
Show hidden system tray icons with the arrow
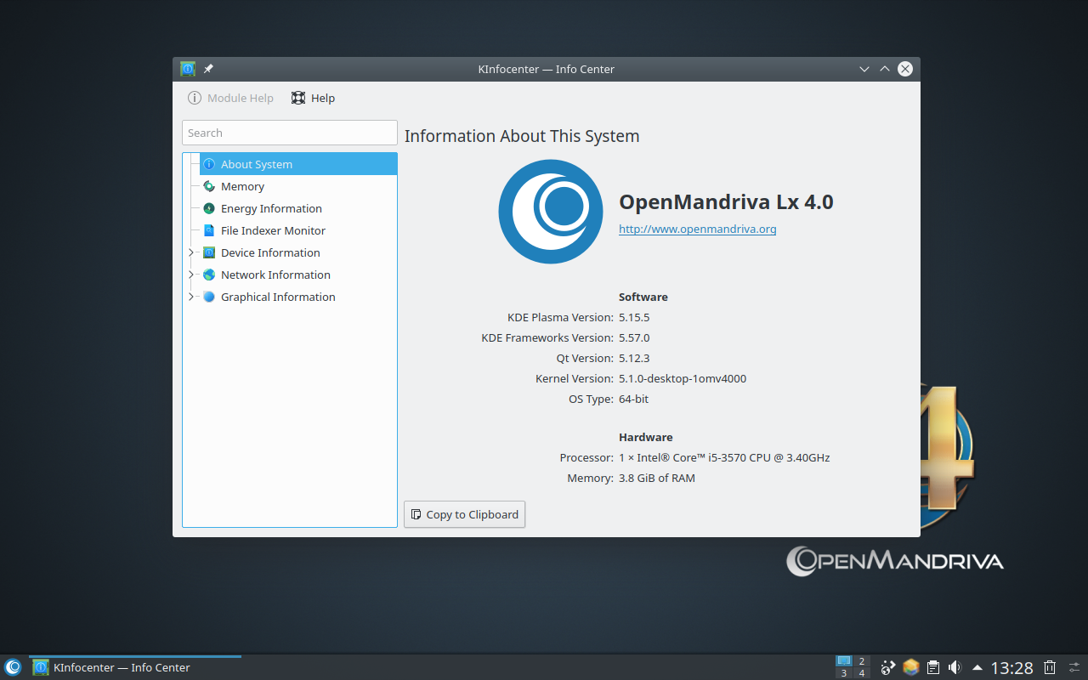977,667
